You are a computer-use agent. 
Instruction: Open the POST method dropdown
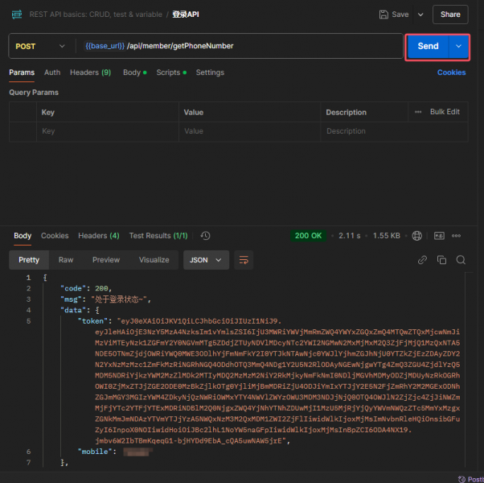click(x=40, y=47)
